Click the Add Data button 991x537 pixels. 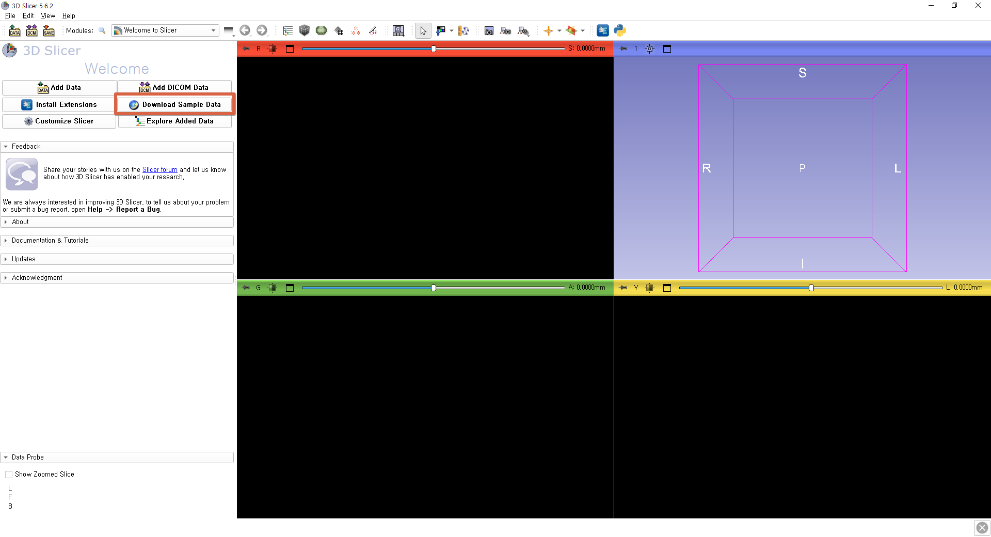point(59,87)
